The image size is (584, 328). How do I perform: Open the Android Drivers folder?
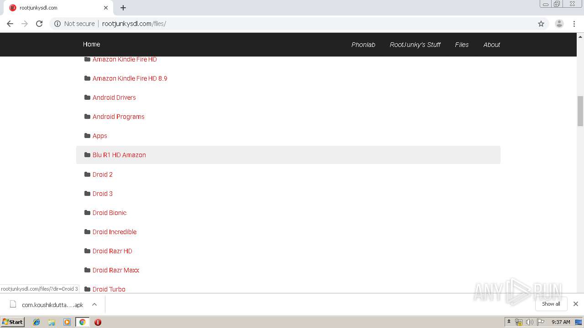[x=114, y=97]
